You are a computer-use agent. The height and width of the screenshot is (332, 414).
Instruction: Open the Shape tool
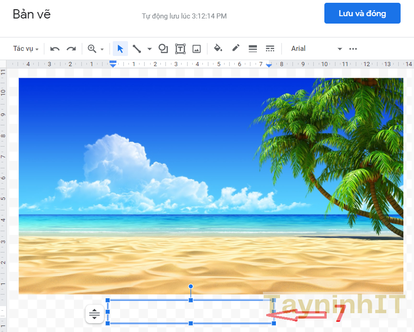163,49
